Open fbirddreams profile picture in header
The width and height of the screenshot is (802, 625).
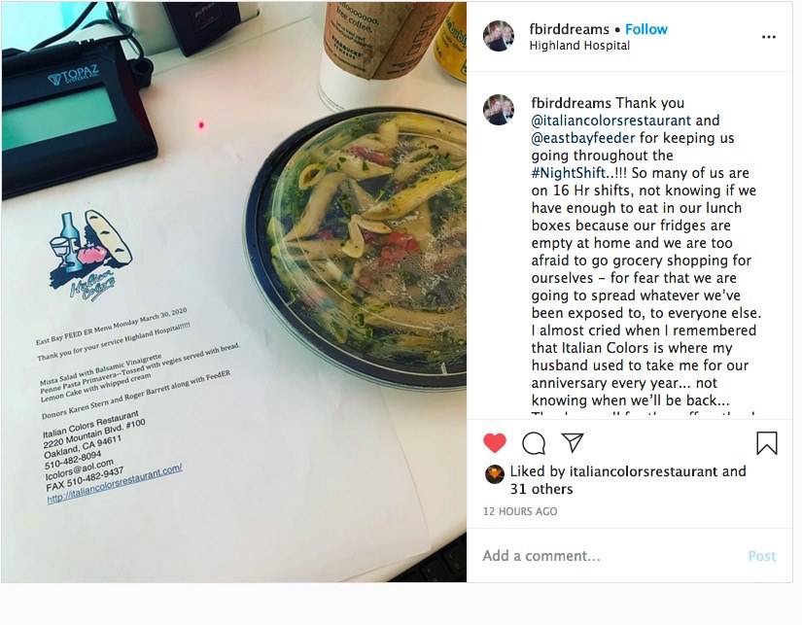click(498, 36)
